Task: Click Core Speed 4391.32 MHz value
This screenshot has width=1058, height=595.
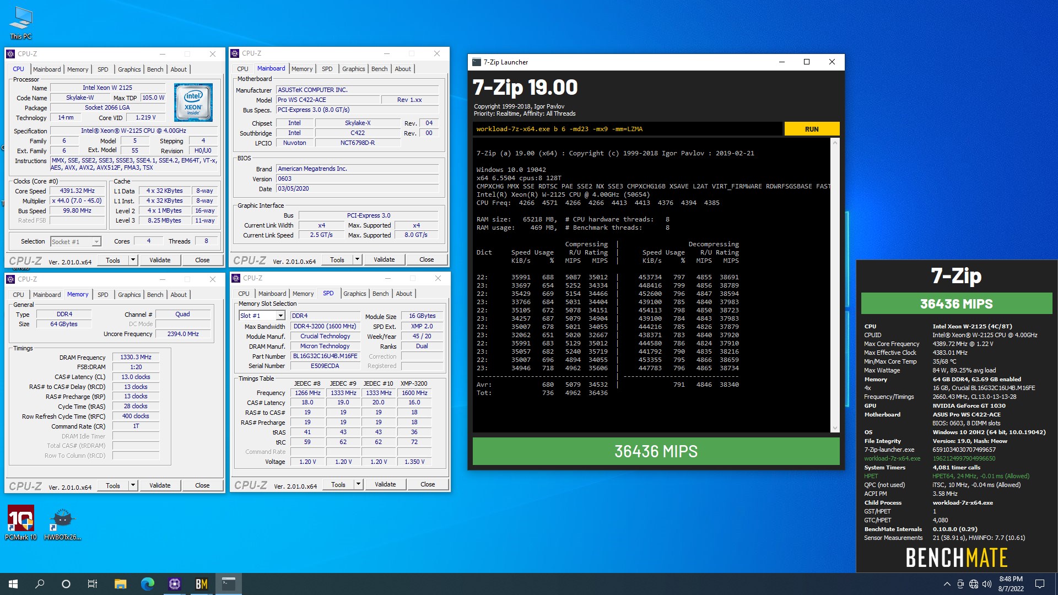Action: (x=77, y=191)
